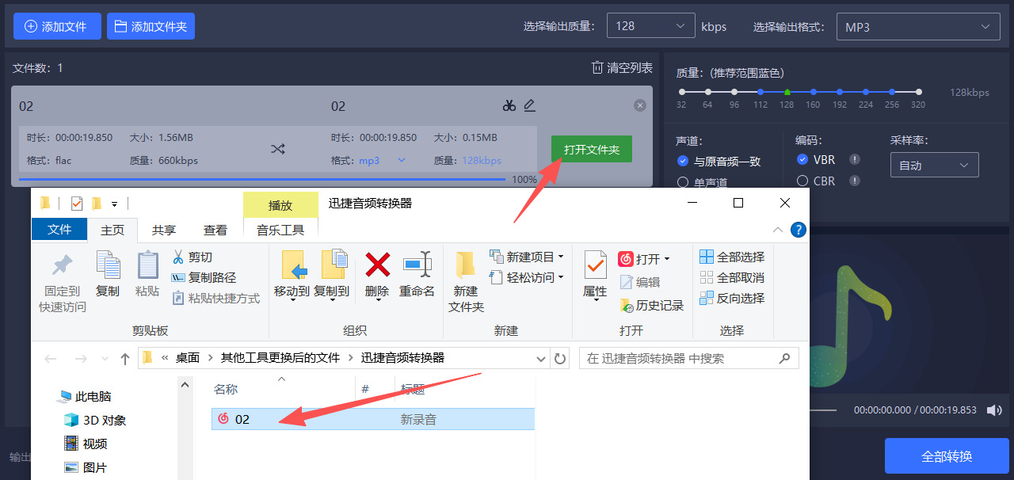Click the Paste icon in Explorer ribbon
Viewport: 1014px width, 480px height.
tap(147, 265)
